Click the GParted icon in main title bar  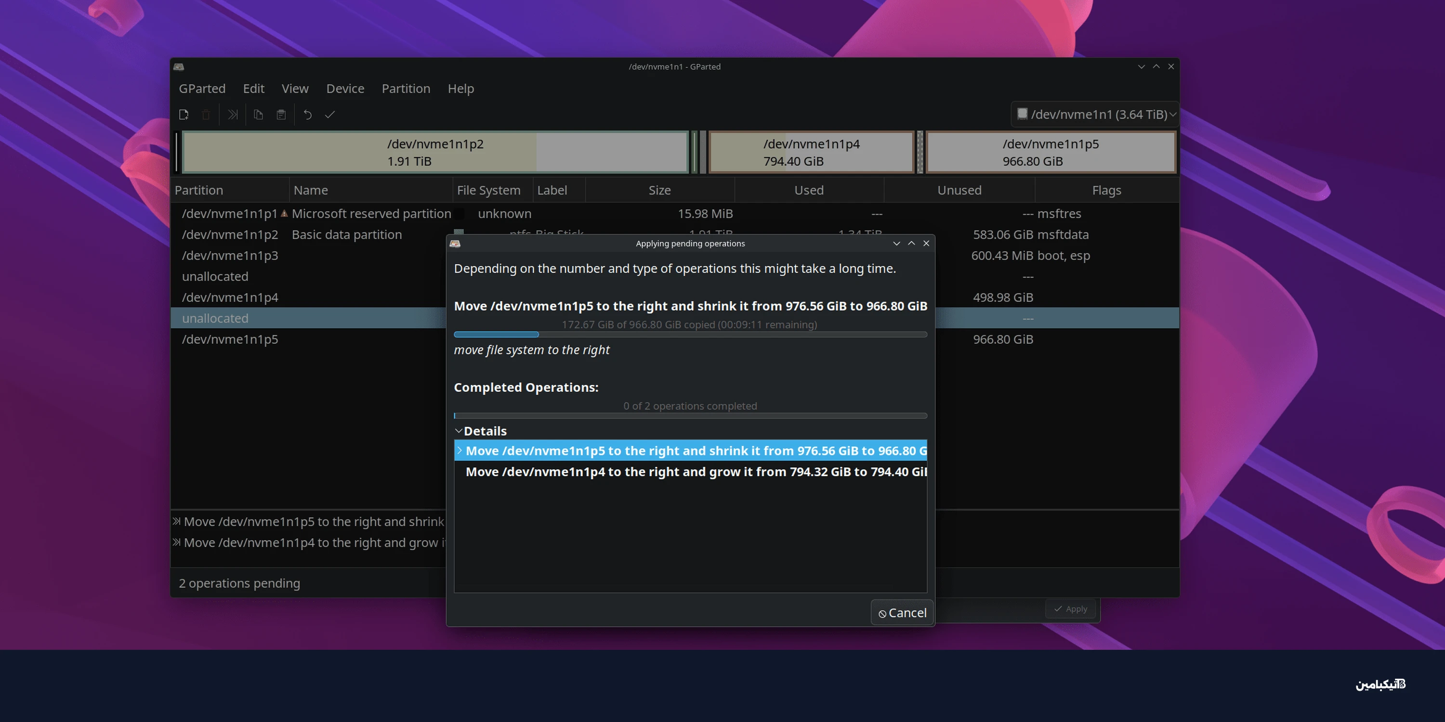point(178,67)
